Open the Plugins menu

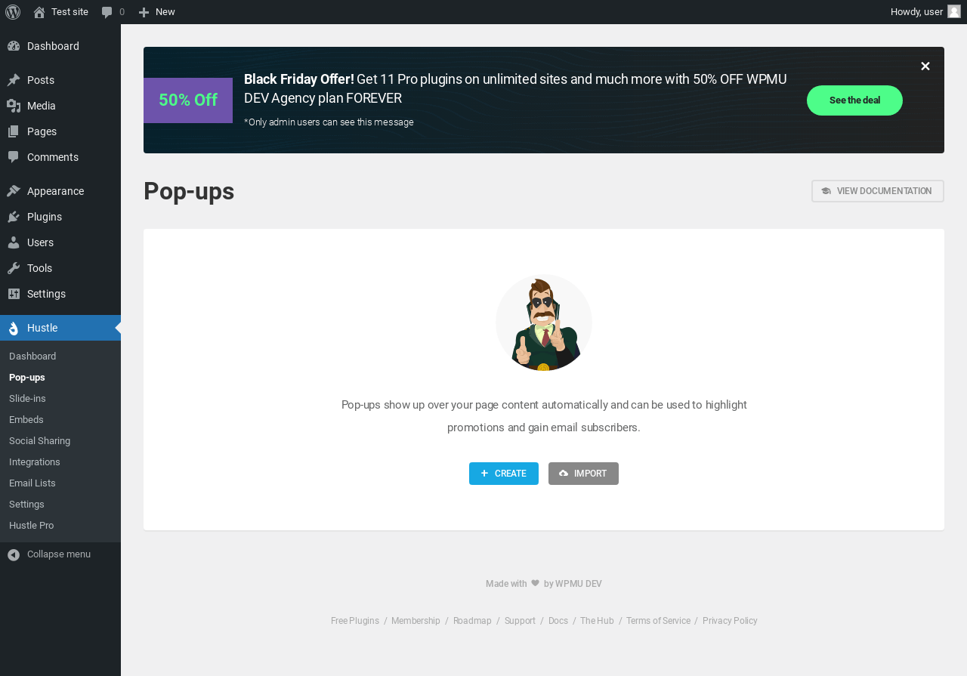[60, 217]
